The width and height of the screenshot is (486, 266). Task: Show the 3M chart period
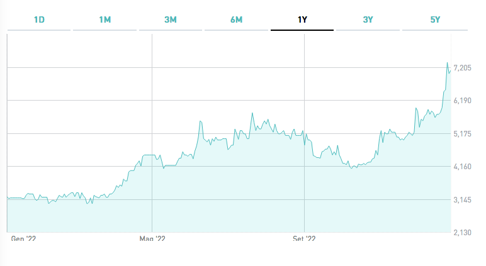[171, 19]
